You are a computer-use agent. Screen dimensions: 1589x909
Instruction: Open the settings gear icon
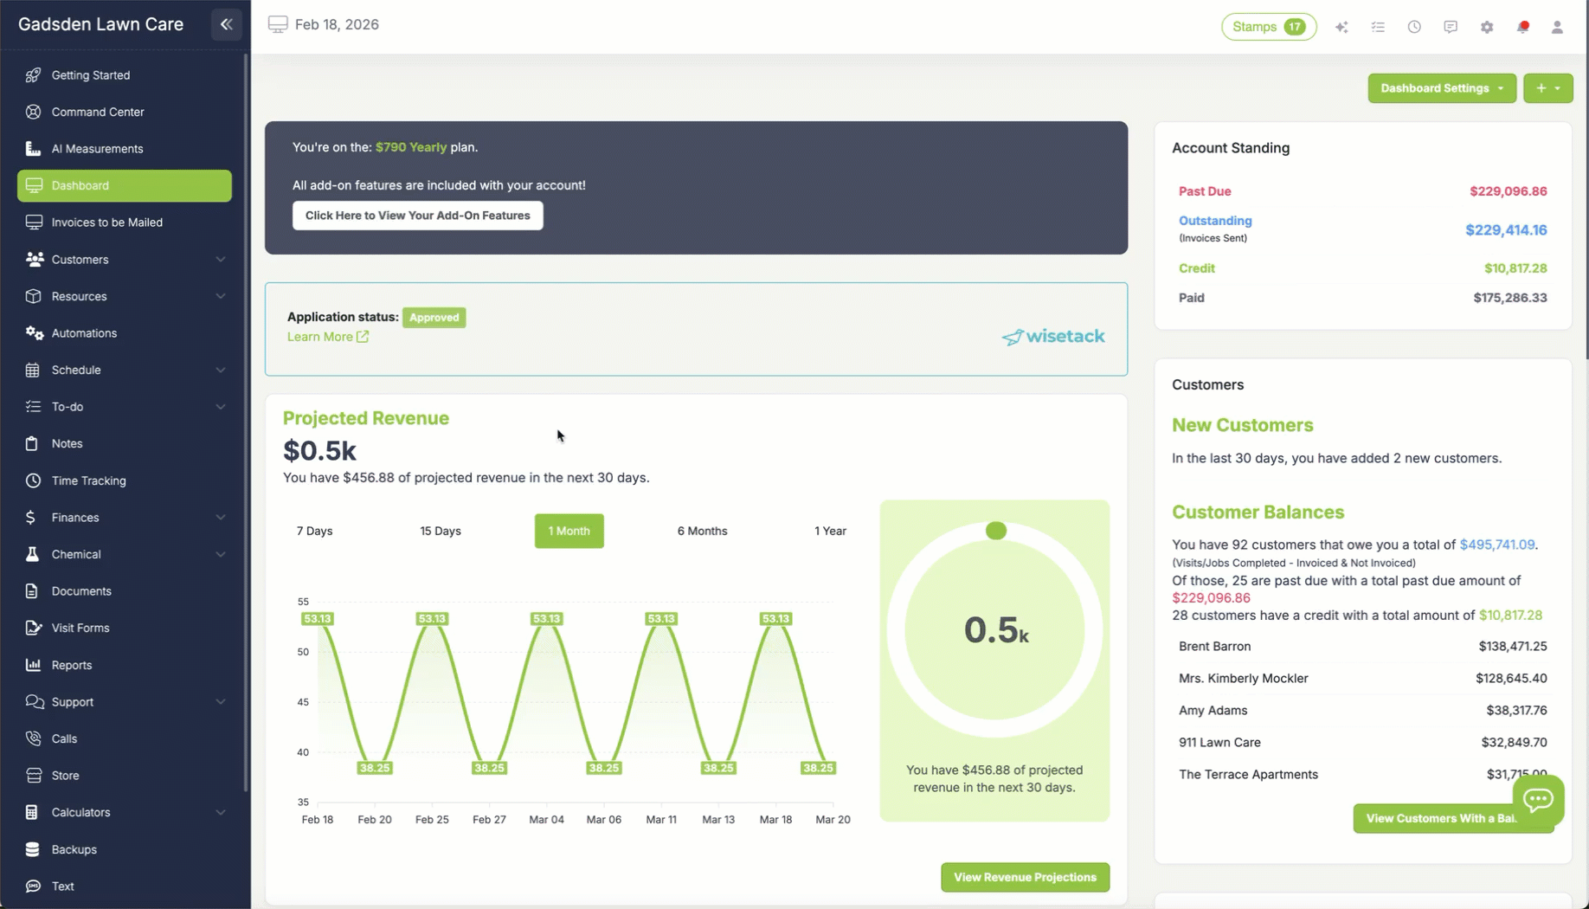click(x=1487, y=27)
